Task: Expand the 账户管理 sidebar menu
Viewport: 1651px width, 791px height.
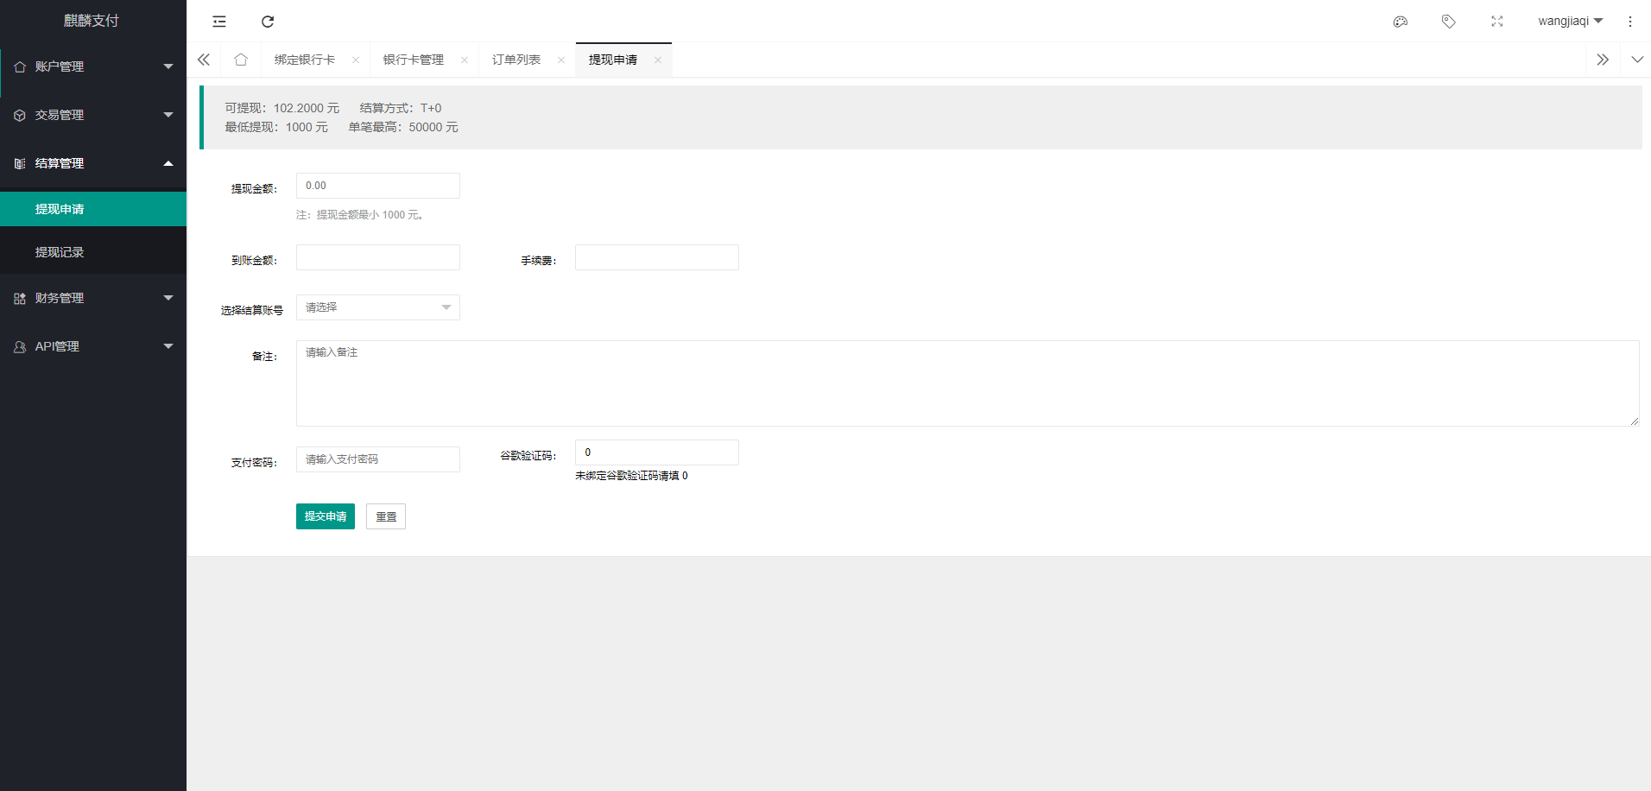Action: click(x=93, y=66)
